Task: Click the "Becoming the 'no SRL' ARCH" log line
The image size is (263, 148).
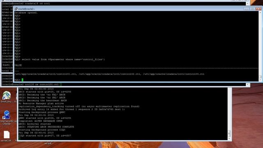Action: tap(42, 97)
